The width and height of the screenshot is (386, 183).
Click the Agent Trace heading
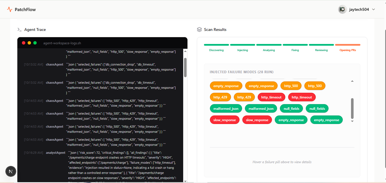point(35,30)
